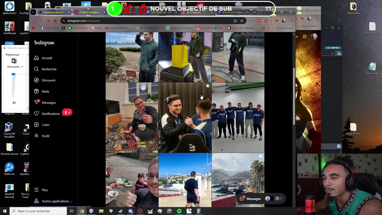Open the team photo in blue jerseys
Image resolution: width=382 pixels, height=215 pixels.
238,118
